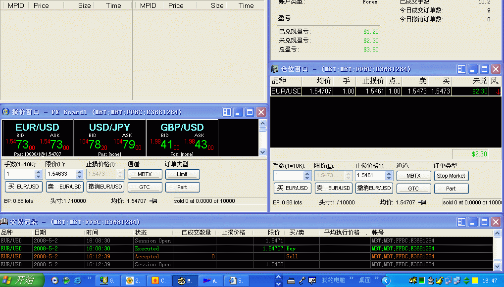
Task: Switch to the taskbar item labeled 2.
Action: point(133,281)
